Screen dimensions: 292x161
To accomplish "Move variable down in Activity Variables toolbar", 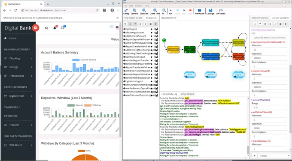I will pyautogui.click(x=260, y=24).
